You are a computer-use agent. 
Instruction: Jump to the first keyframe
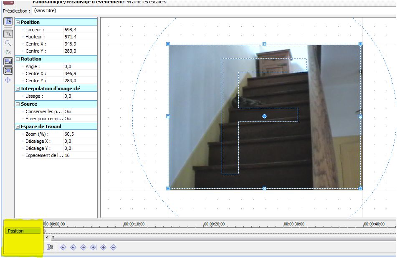pos(63,248)
